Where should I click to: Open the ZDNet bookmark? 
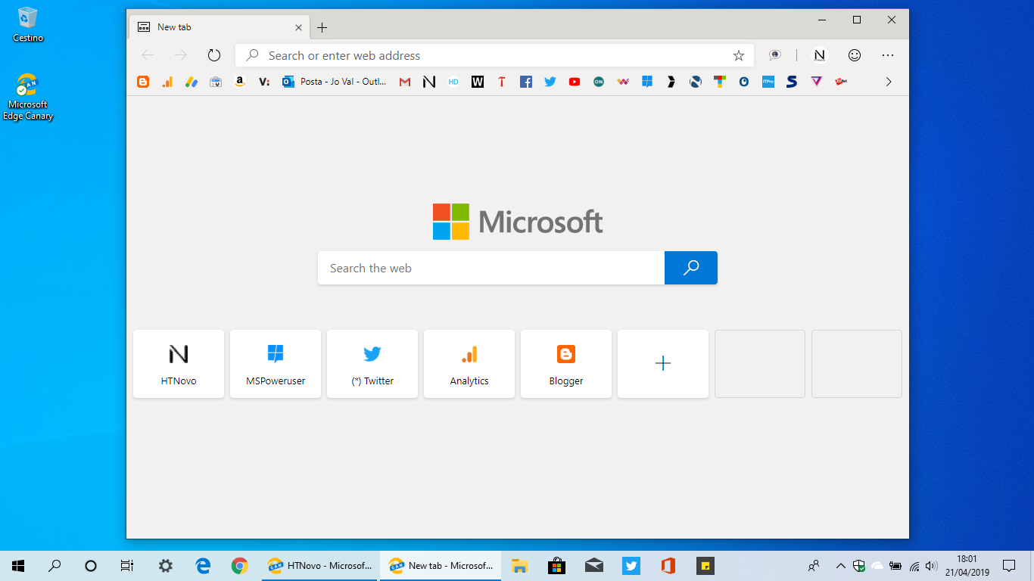(x=841, y=81)
